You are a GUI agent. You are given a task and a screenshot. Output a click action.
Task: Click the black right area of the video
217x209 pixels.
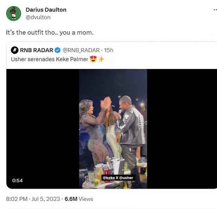click(182, 129)
